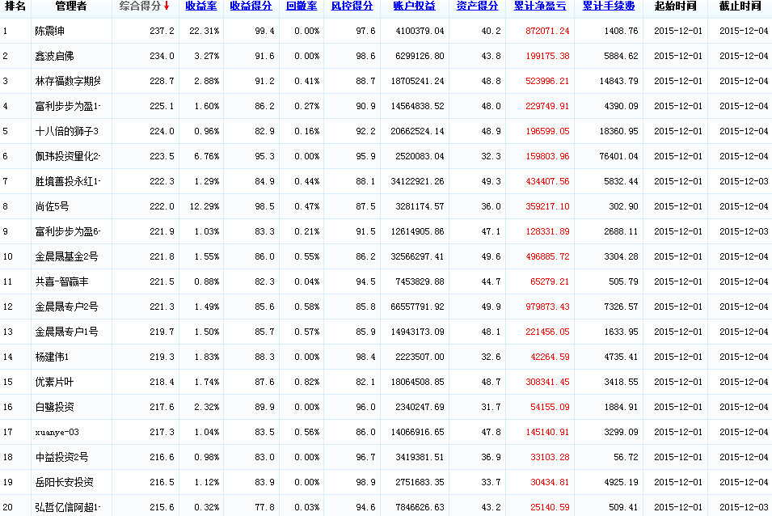Click the rank number 20

tap(8, 508)
